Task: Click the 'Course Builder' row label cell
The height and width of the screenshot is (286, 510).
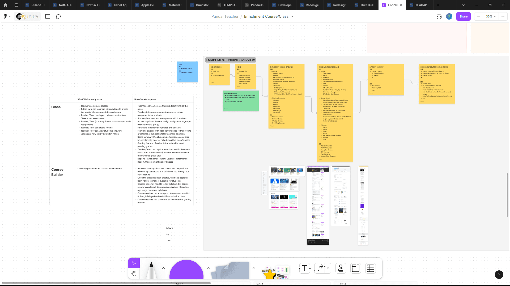Action: pyautogui.click(x=63, y=185)
